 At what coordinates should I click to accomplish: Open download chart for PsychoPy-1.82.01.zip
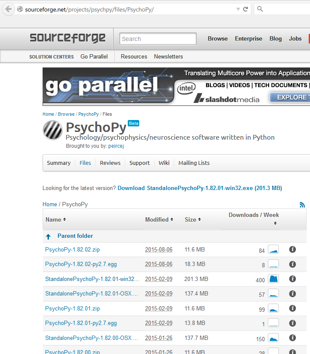(x=273, y=308)
